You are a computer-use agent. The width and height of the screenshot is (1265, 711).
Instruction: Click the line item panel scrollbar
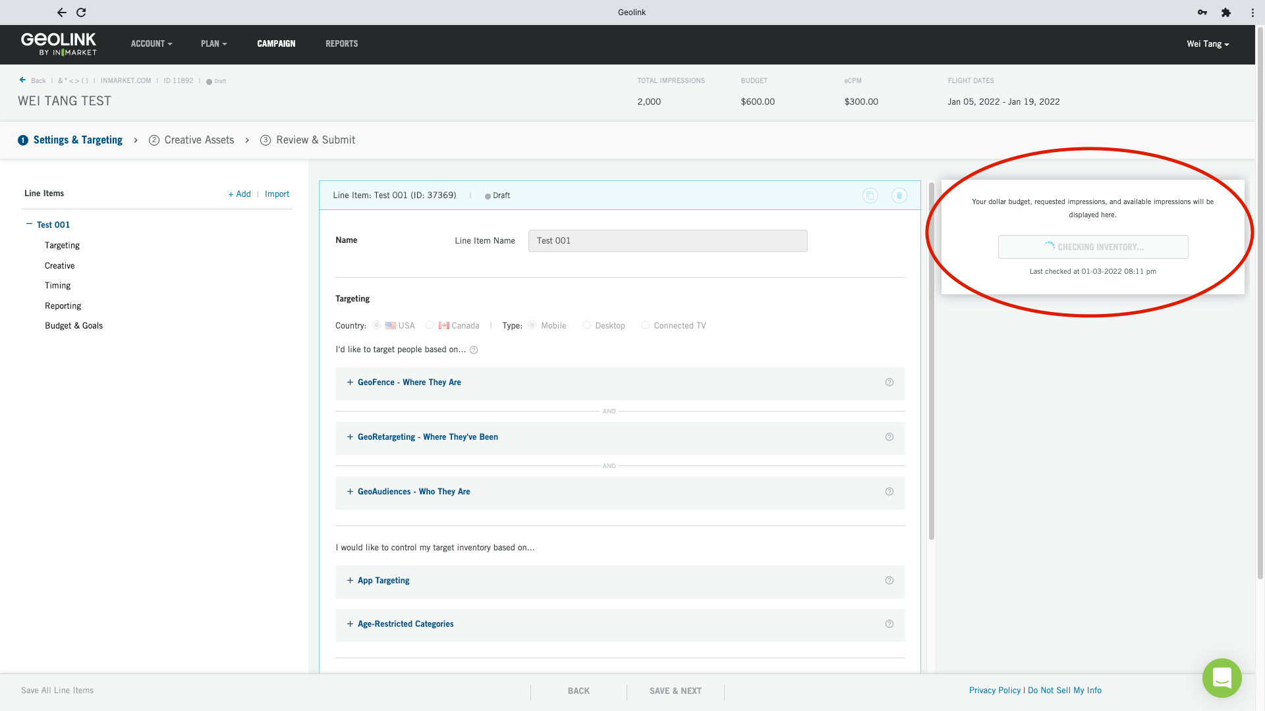(x=932, y=361)
